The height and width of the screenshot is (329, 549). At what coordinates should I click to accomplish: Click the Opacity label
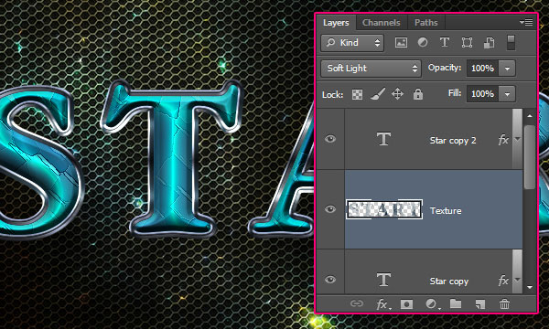click(x=445, y=68)
